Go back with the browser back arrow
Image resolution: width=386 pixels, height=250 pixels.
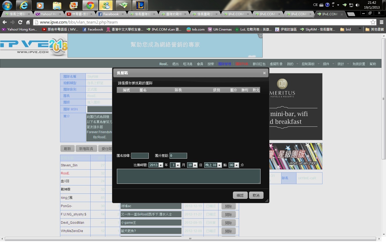5,22
